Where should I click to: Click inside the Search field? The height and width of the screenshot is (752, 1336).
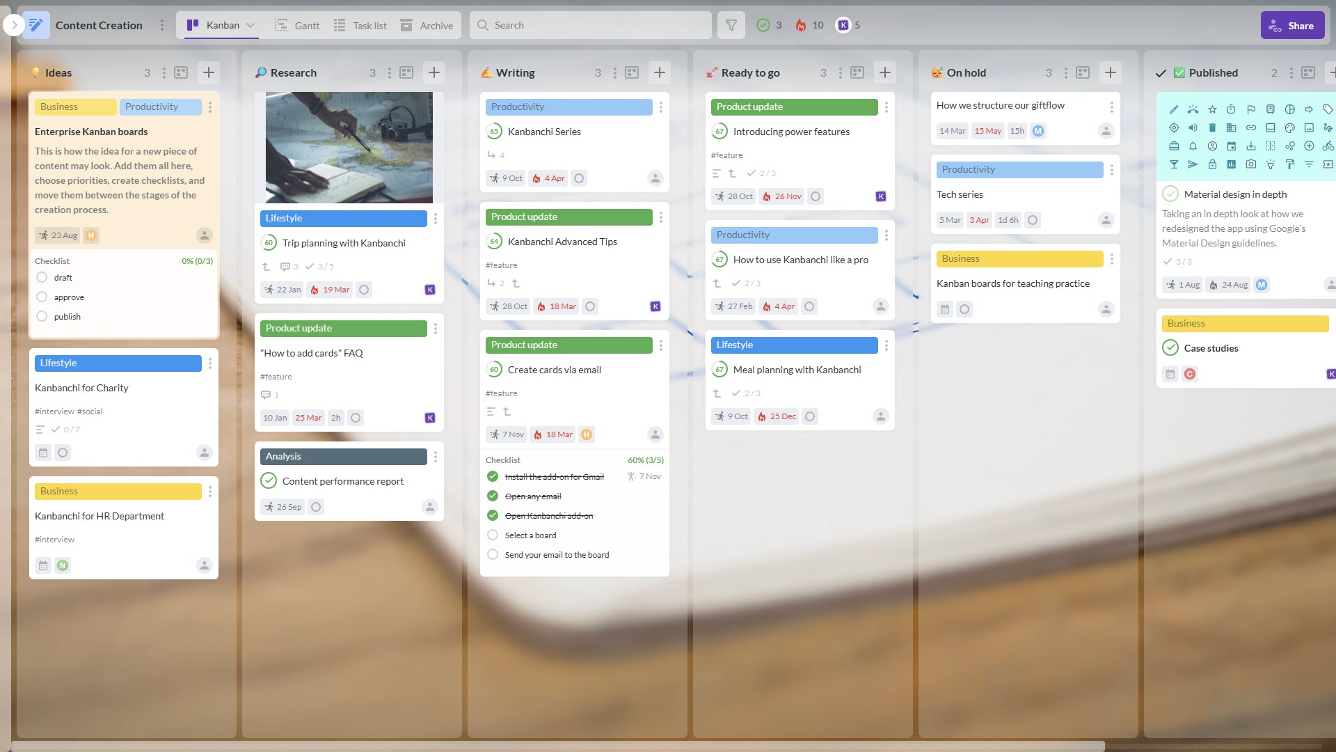591,25
